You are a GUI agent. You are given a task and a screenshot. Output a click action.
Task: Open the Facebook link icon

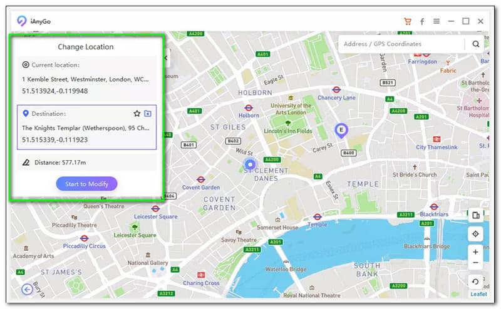pyautogui.click(x=422, y=21)
